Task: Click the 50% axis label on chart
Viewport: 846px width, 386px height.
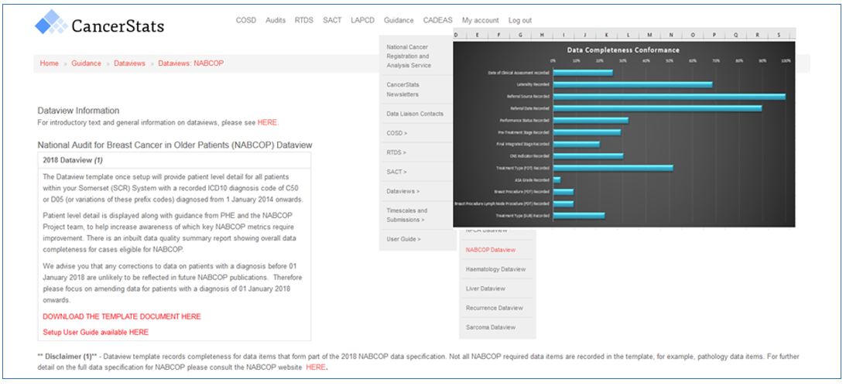Action: tap(670, 61)
